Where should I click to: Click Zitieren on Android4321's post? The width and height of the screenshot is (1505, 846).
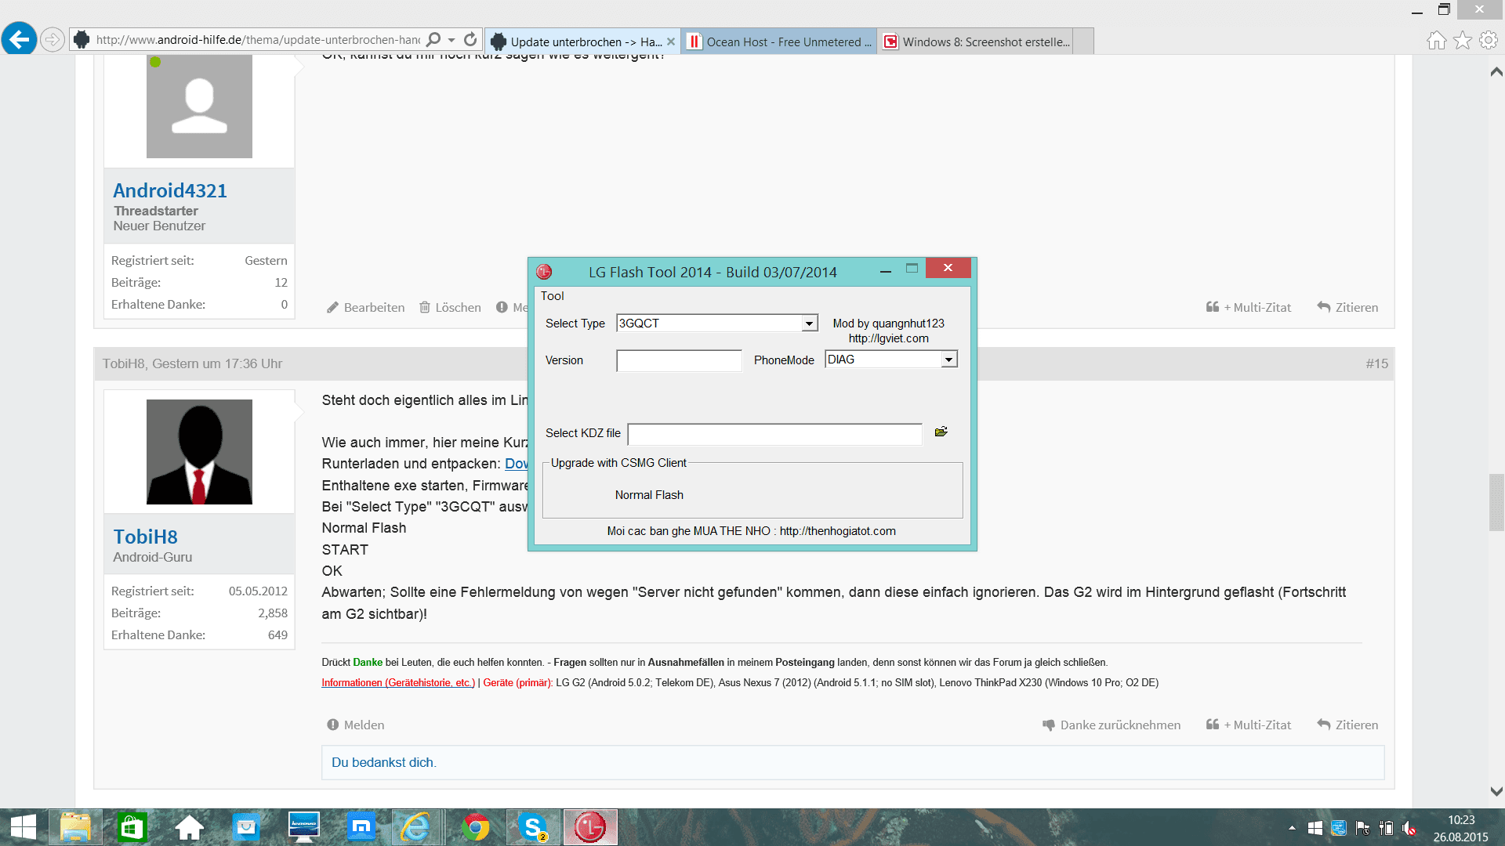1348,307
